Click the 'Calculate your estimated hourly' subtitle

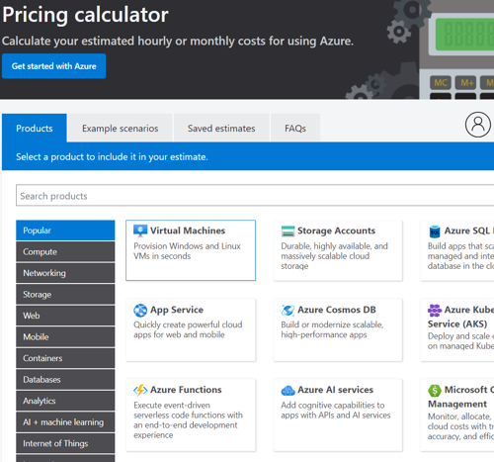[x=178, y=42]
